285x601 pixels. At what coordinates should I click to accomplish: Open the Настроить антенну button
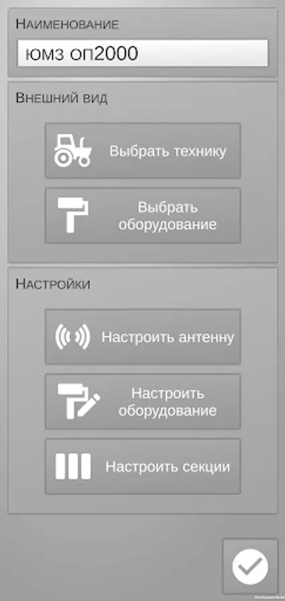pyautogui.click(x=143, y=337)
